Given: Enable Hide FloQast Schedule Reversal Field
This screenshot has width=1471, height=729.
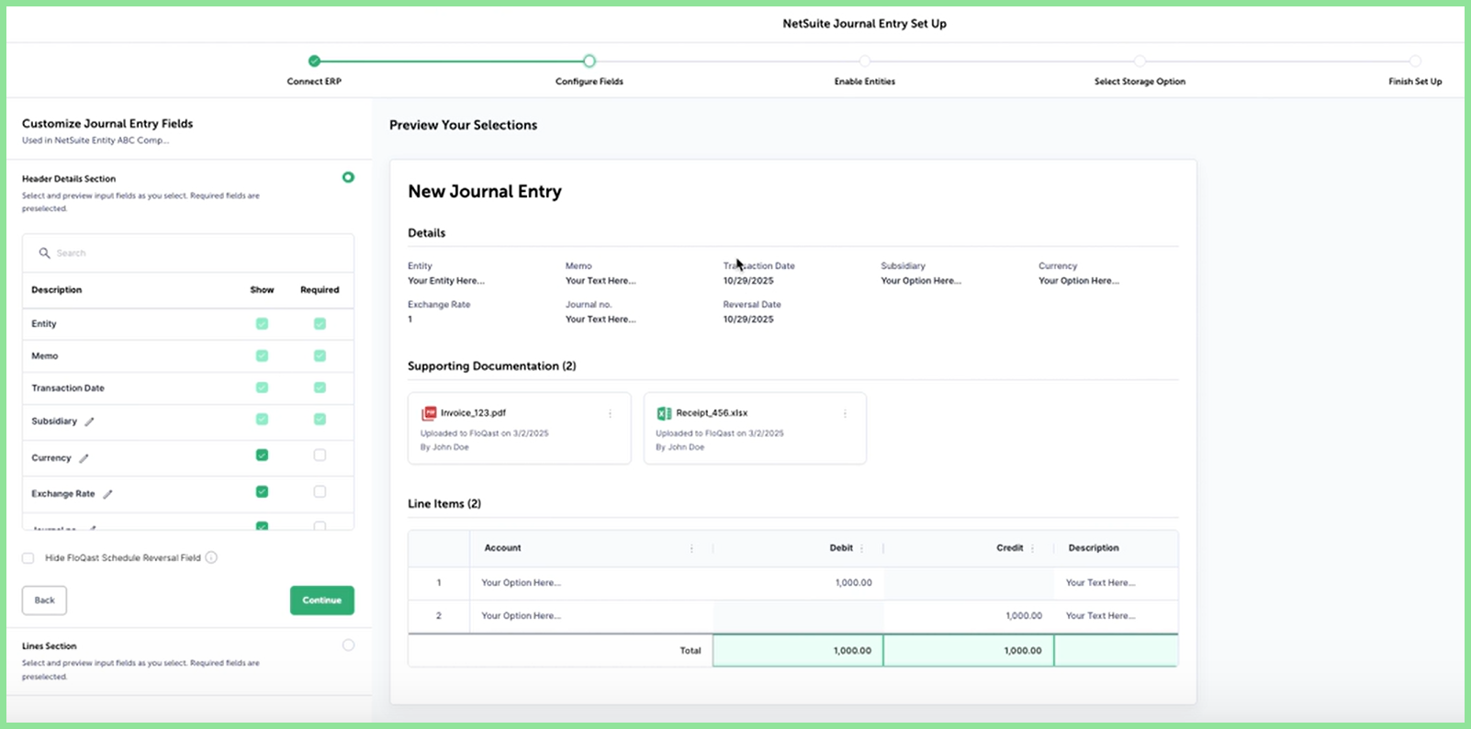Looking at the screenshot, I should [28, 558].
